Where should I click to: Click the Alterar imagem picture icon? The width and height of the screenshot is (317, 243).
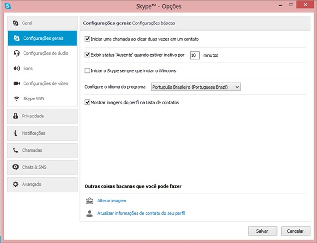tap(89, 201)
